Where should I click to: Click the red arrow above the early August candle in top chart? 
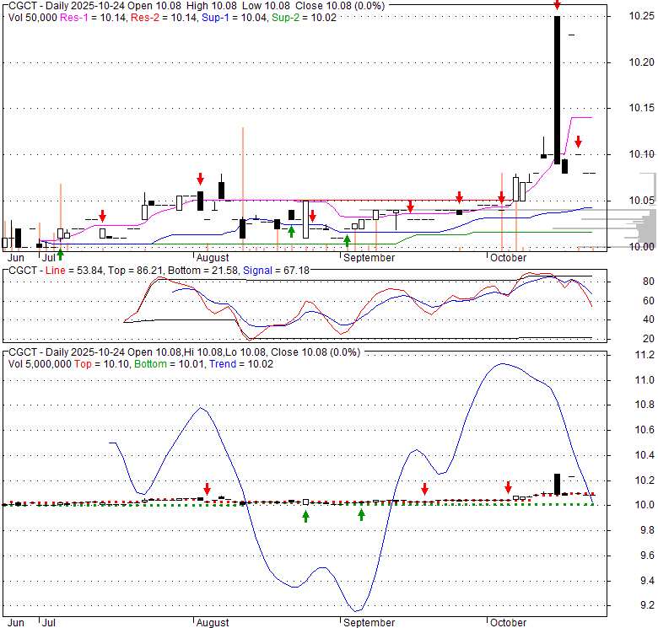[x=201, y=178]
